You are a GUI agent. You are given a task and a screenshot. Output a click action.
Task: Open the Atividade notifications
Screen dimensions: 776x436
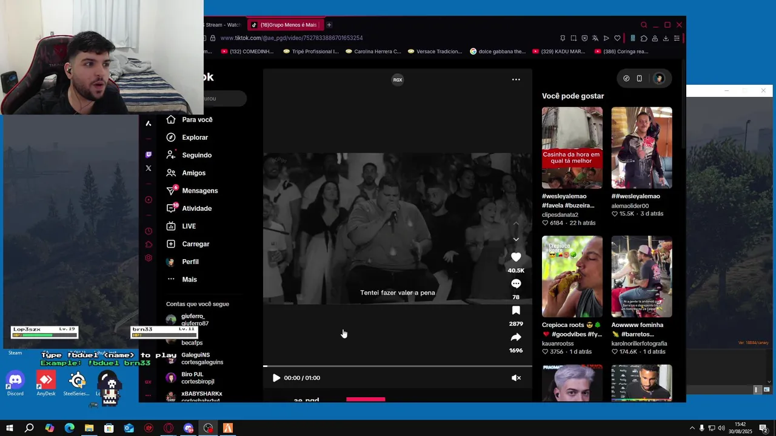(189, 208)
